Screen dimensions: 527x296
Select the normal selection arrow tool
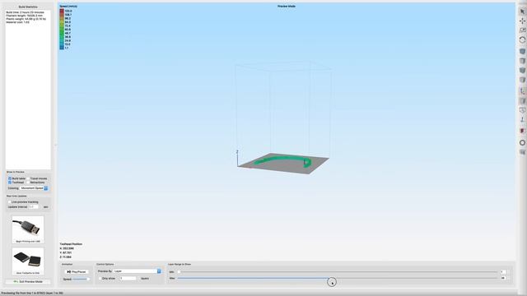[522, 12]
